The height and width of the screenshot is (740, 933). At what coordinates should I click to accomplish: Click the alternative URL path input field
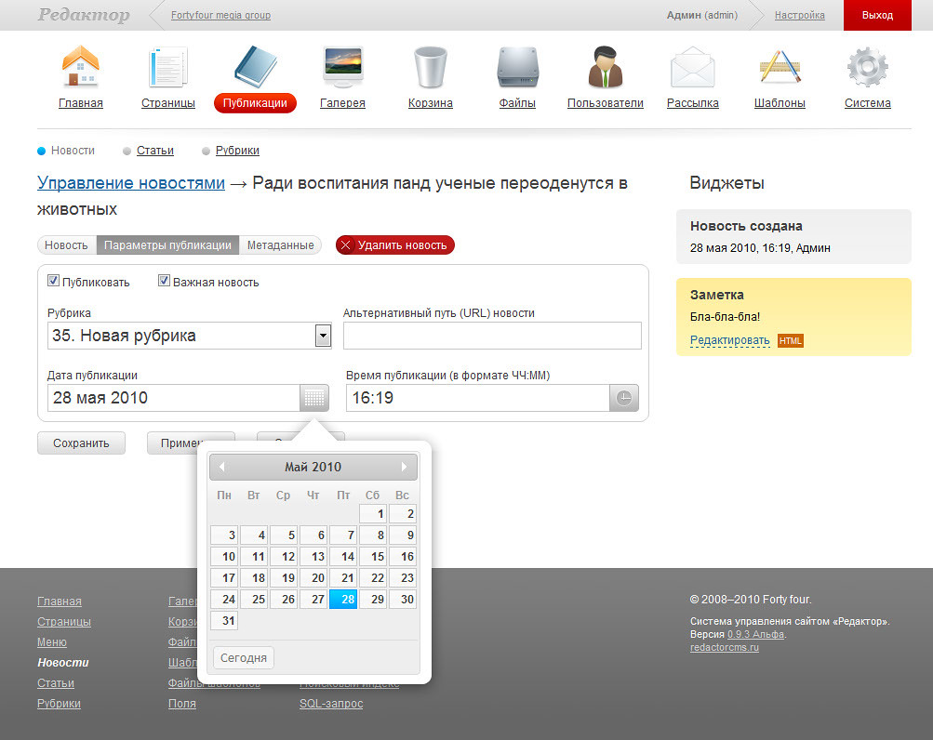[492, 336]
